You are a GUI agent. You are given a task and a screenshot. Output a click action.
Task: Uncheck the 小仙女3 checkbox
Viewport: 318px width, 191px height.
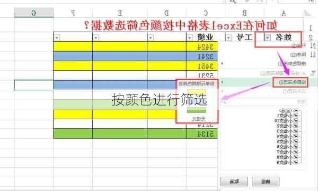pyautogui.click(x=296, y=131)
